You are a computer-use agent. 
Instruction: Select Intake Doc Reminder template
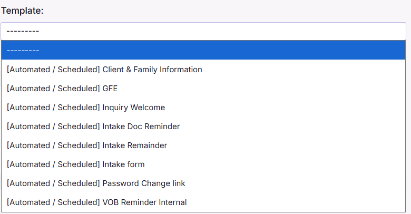click(x=93, y=127)
